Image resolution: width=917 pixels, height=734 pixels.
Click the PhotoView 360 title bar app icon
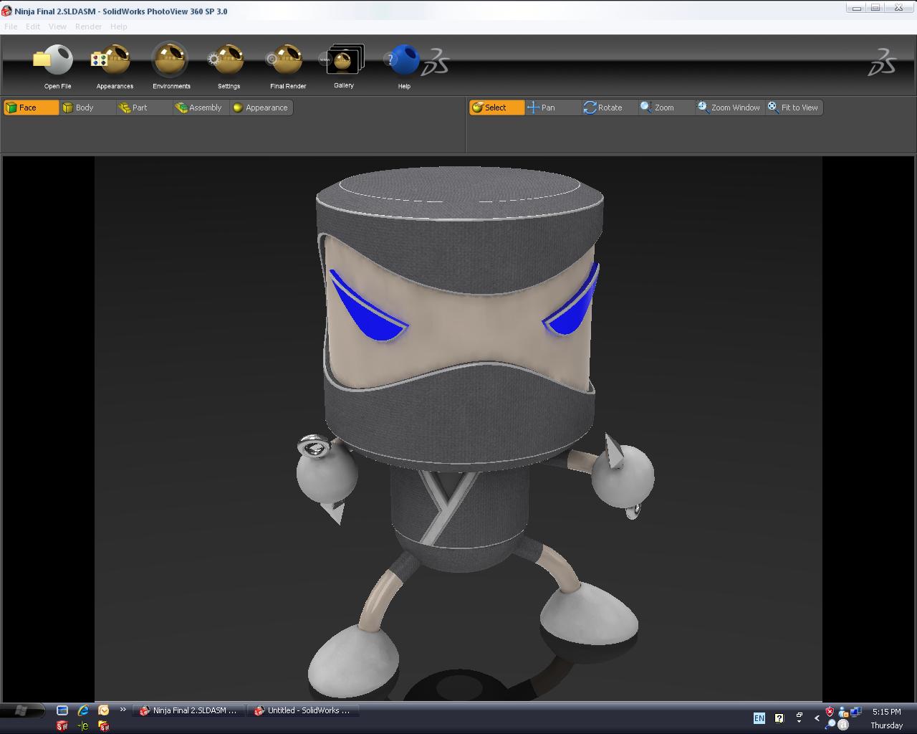point(6,11)
